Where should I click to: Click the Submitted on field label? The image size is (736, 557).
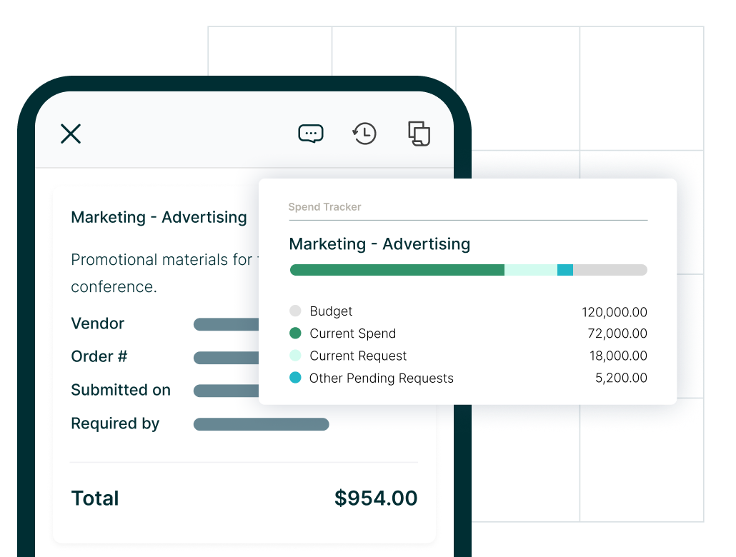coord(121,390)
